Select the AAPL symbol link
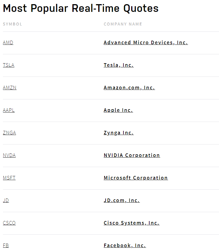This screenshot has height=251, width=219. 9,110
